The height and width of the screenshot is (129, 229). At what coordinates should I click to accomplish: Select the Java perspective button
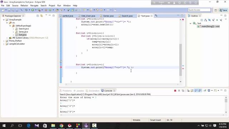pyautogui.click(x=223, y=10)
